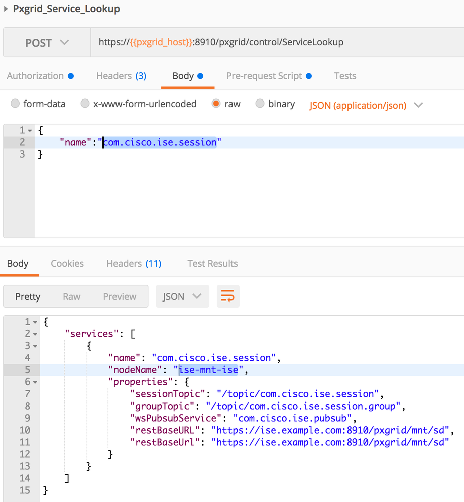Click line number 2 in request body gutter
Viewport: 464px width, 502px height.
[22, 142]
